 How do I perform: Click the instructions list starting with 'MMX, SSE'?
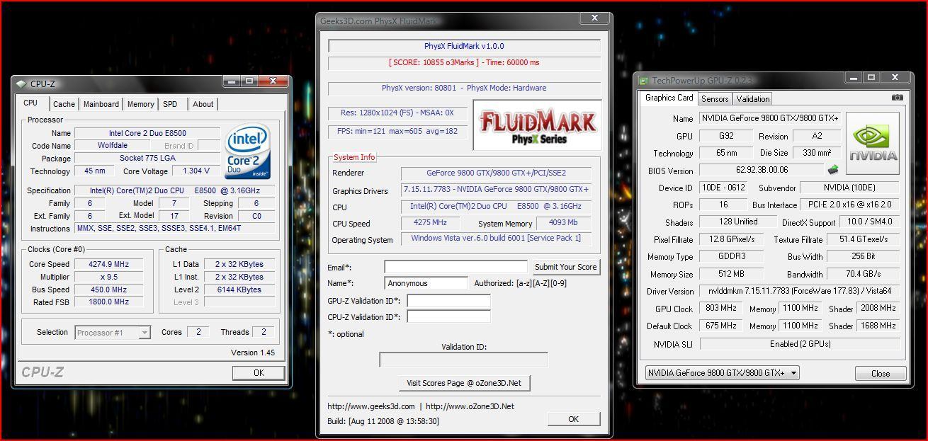click(x=174, y=228)
